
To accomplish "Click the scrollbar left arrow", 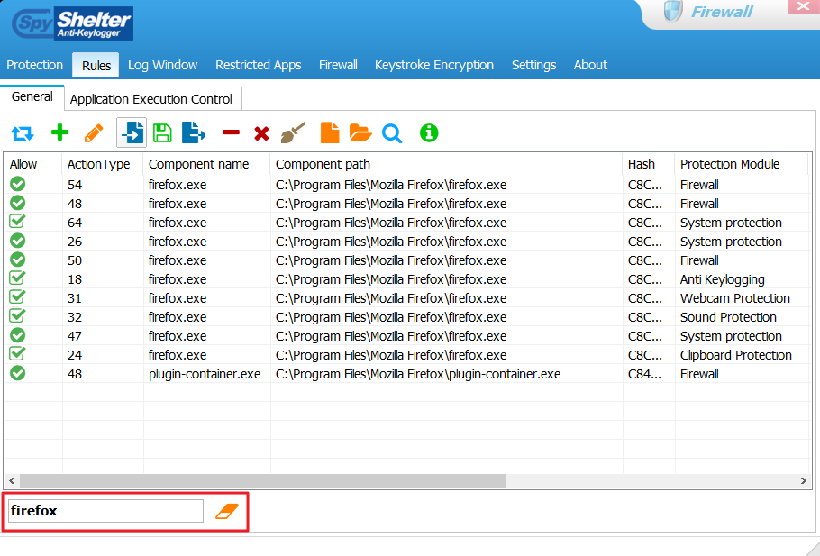I will 12,480.
